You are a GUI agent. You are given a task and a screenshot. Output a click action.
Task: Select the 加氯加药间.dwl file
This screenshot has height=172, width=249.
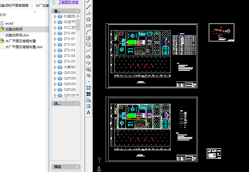click(17, 35)
